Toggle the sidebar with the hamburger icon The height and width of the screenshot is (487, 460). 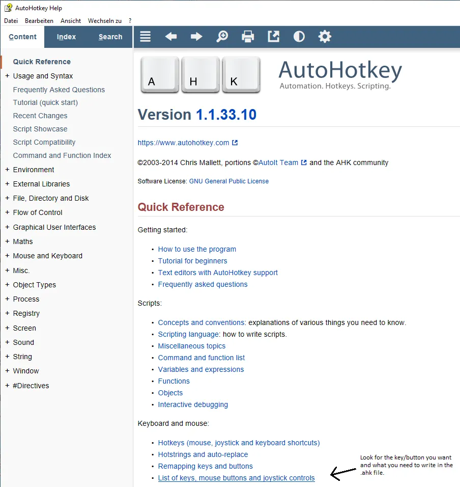145,37
